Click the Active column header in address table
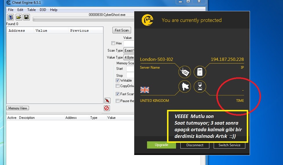This screenshot has height=165, width=283. [x=12, y=118]
